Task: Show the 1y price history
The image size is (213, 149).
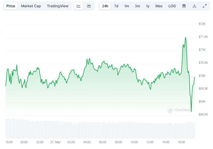Action: [x=148, y=6]
